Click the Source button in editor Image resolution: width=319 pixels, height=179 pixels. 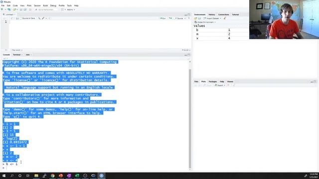point(179,18)
